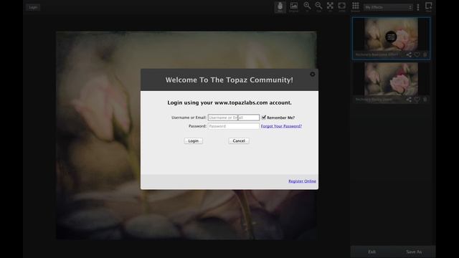Favorite the second effect preset
Screen dimensions: 459x258
click(x=417, y=100)
